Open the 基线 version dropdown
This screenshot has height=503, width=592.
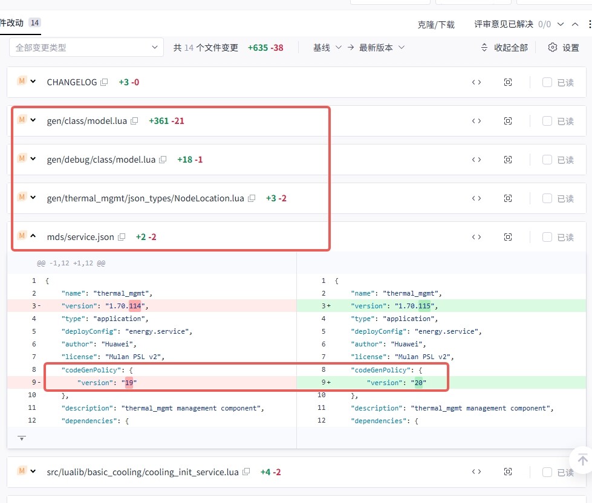(327, 47)
